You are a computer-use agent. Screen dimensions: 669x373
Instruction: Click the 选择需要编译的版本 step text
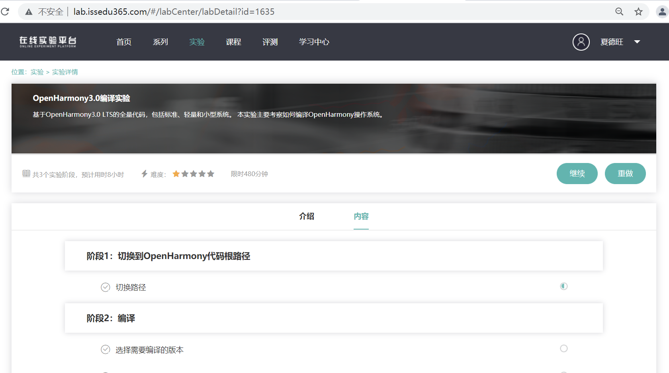[149, 350]
